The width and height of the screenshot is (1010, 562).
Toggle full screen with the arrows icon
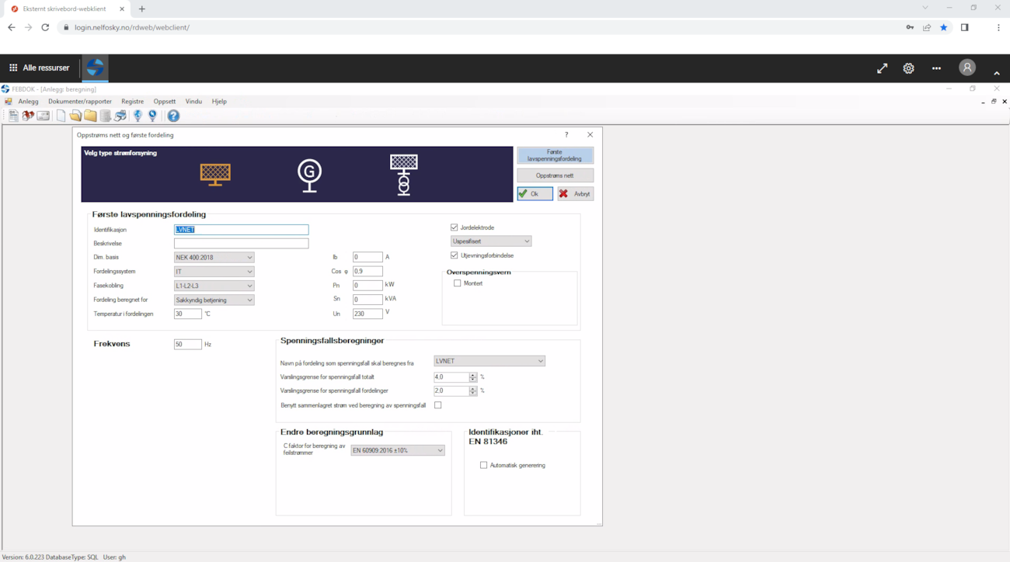[x=882, y=68]
